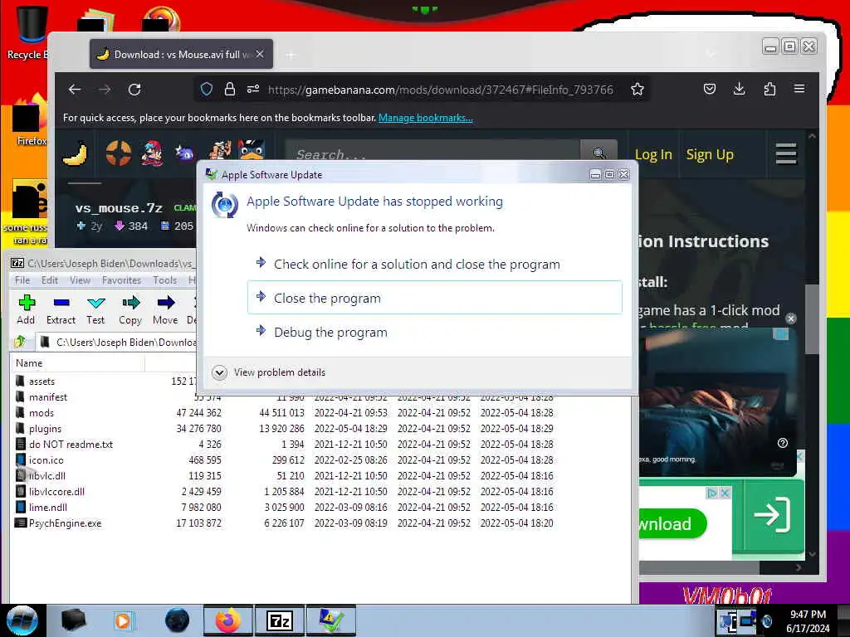
Task: Go up one folder in 7-Zip
Action: click(21, 342)
